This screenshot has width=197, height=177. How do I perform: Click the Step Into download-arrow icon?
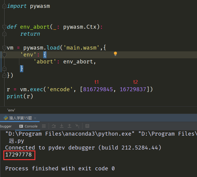pyautogui.click(x=62, y=126)
